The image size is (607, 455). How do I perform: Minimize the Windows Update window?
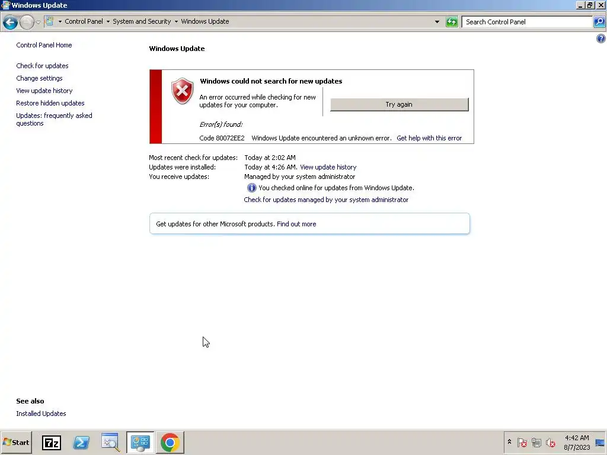(x=580, y=5)
